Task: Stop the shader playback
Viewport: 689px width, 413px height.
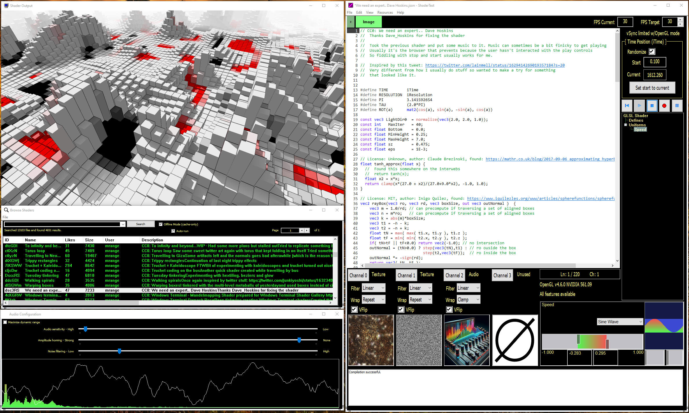Action: click(652, 106)
